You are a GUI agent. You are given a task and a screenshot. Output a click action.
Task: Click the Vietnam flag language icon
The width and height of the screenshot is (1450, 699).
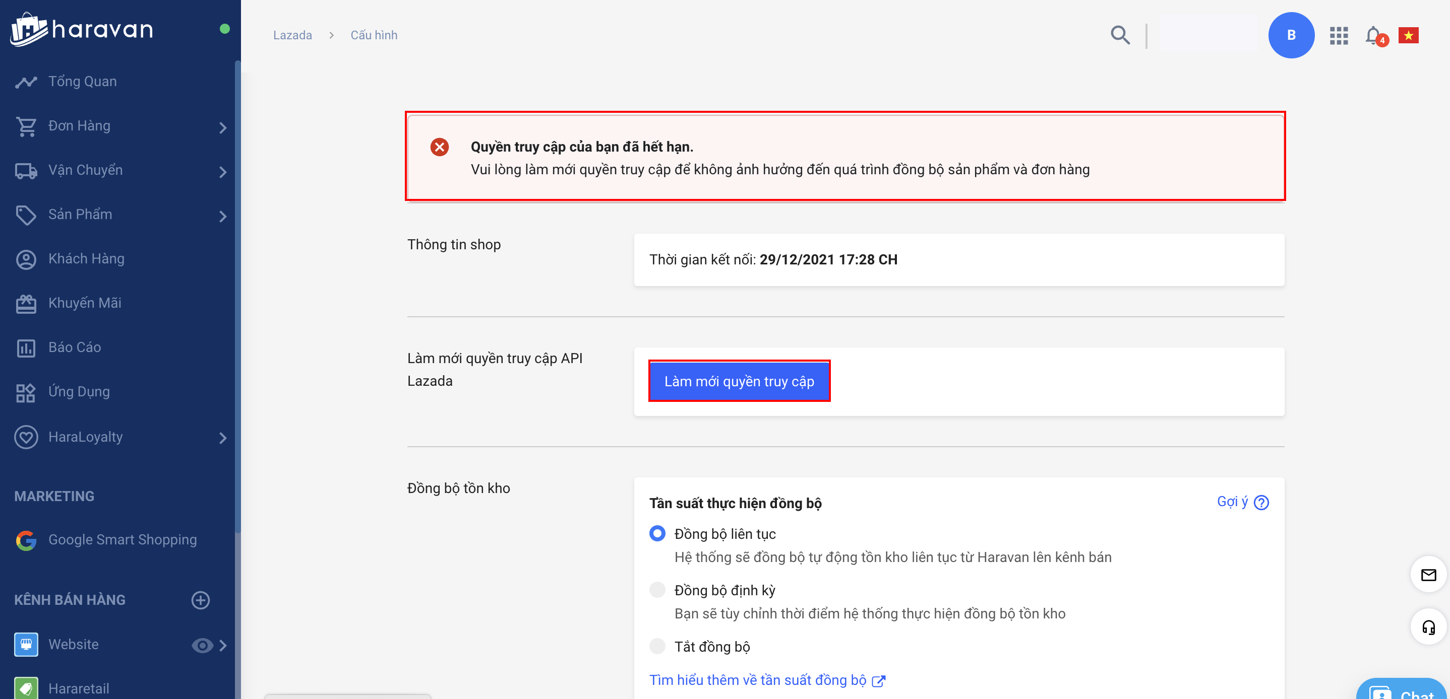1408,35
